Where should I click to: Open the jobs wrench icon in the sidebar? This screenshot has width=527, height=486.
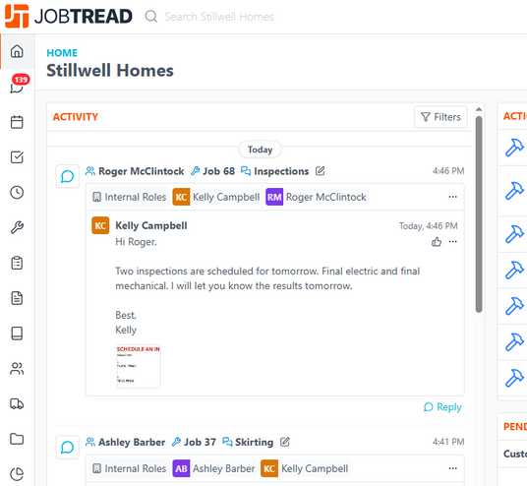pyautogui.click(x=17, y=227)
